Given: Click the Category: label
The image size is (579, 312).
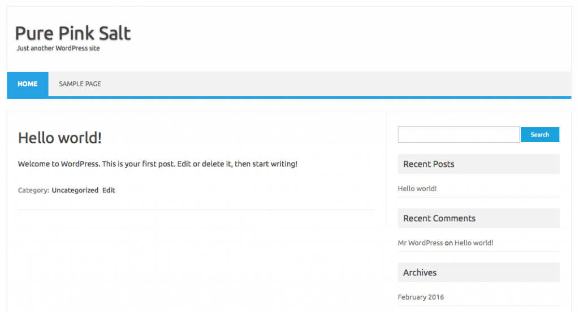Looking at the screenshot, I should (33, 190).
